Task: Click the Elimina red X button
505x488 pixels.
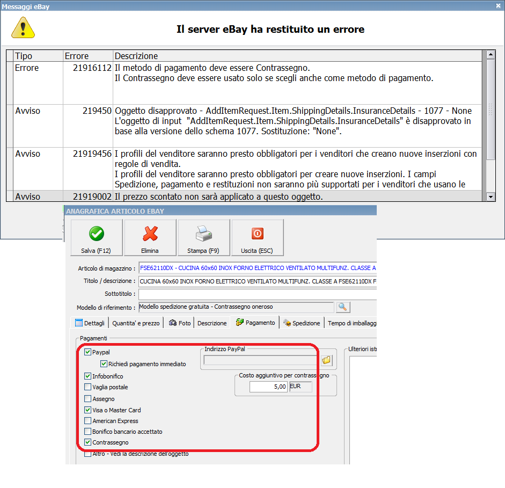Action: (x=150, y=238)
